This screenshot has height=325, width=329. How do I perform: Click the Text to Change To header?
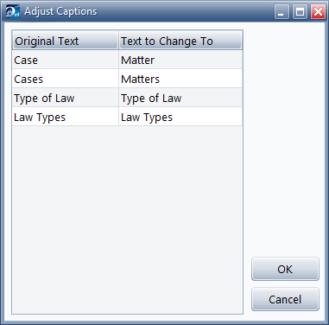coord(180,41)
